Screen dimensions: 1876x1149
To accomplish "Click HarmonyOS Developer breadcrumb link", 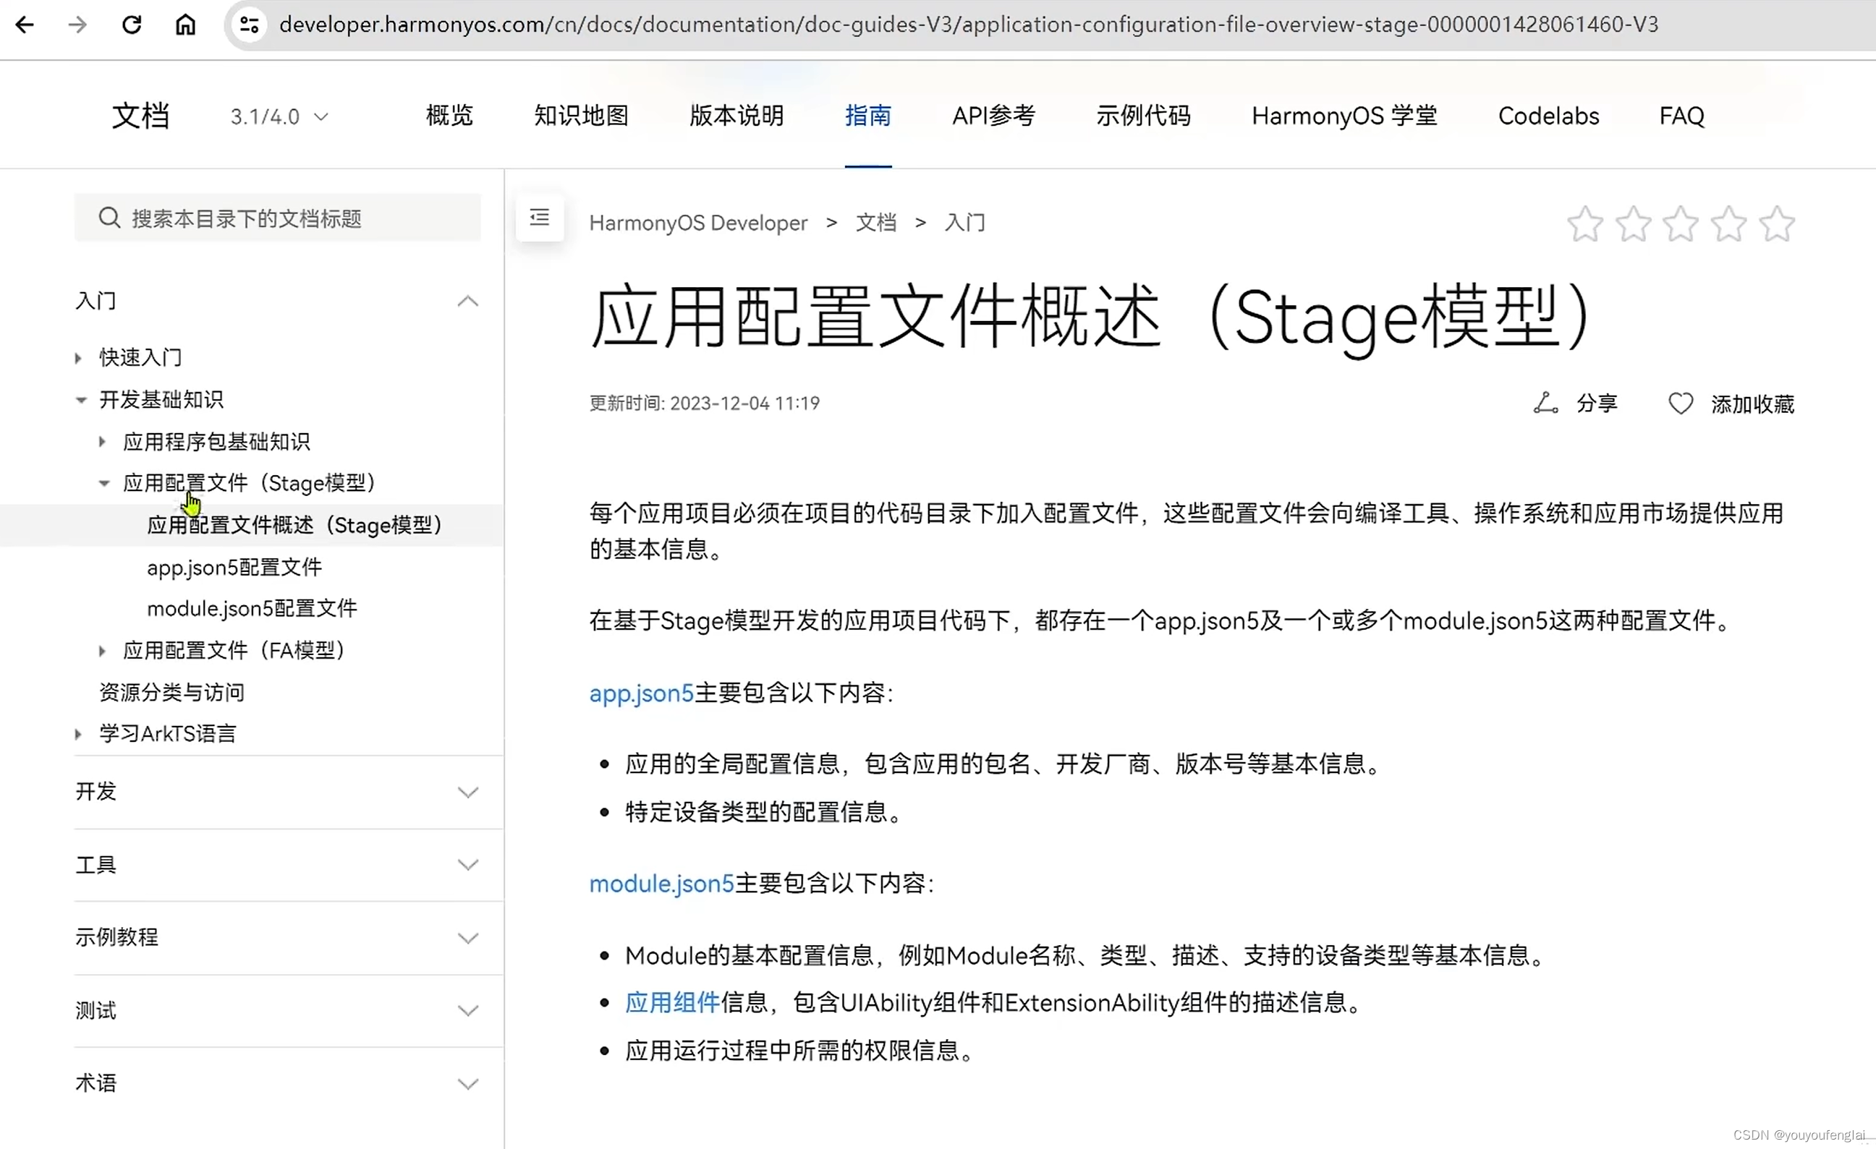I will (x=698, y=223).
